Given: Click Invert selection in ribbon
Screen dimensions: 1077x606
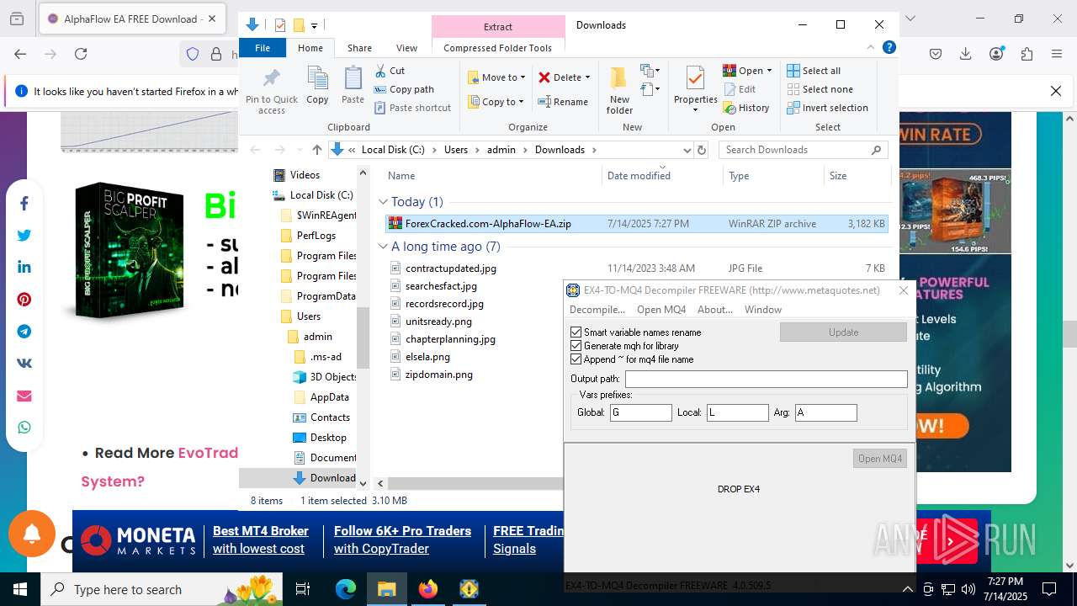Looking at the screenshot, I should pos(827,108).
